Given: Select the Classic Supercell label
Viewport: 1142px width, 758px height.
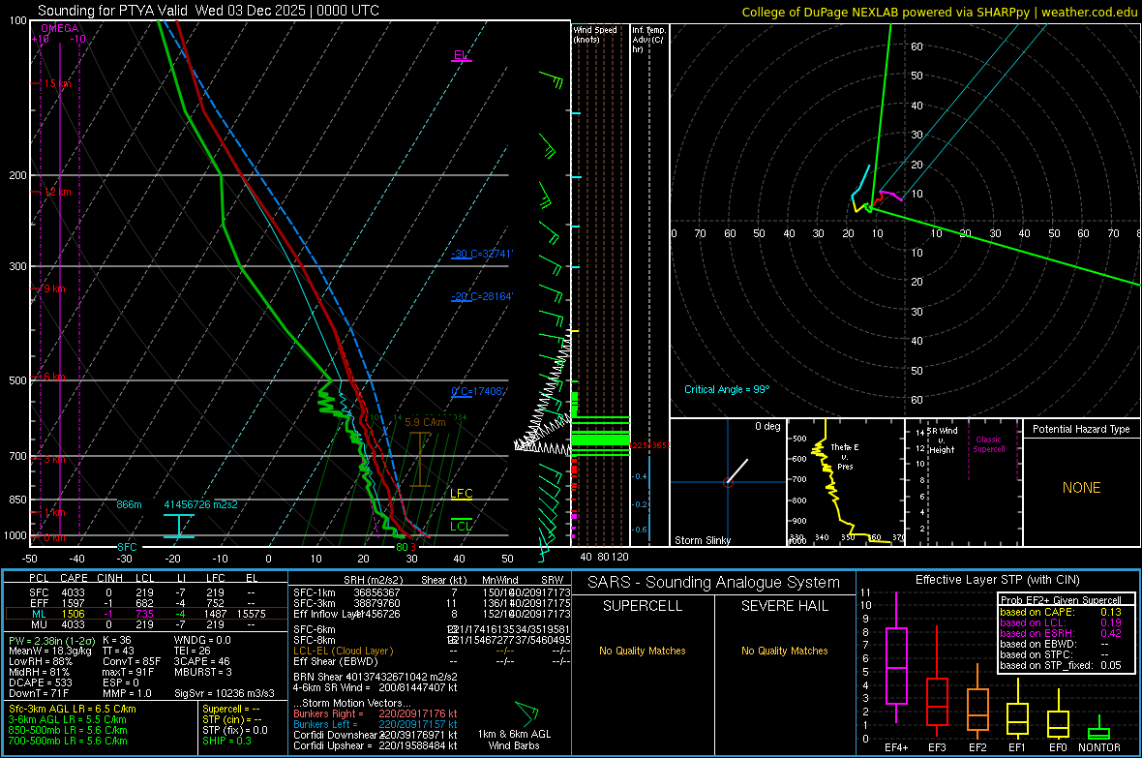Looking at the screenshot, I should point(989,444).
